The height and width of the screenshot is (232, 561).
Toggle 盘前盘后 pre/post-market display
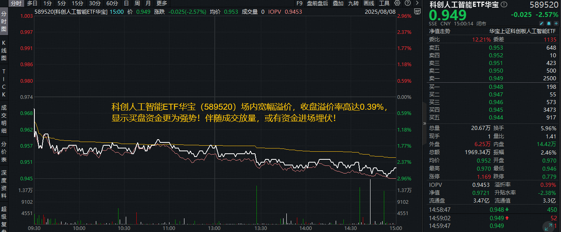tap(318, 3)
